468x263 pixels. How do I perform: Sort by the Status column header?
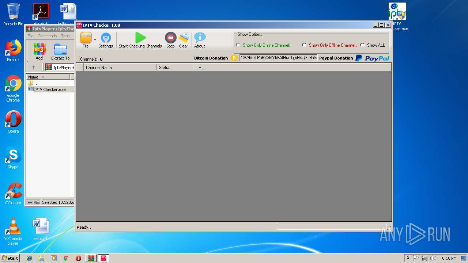click(175, 68)
